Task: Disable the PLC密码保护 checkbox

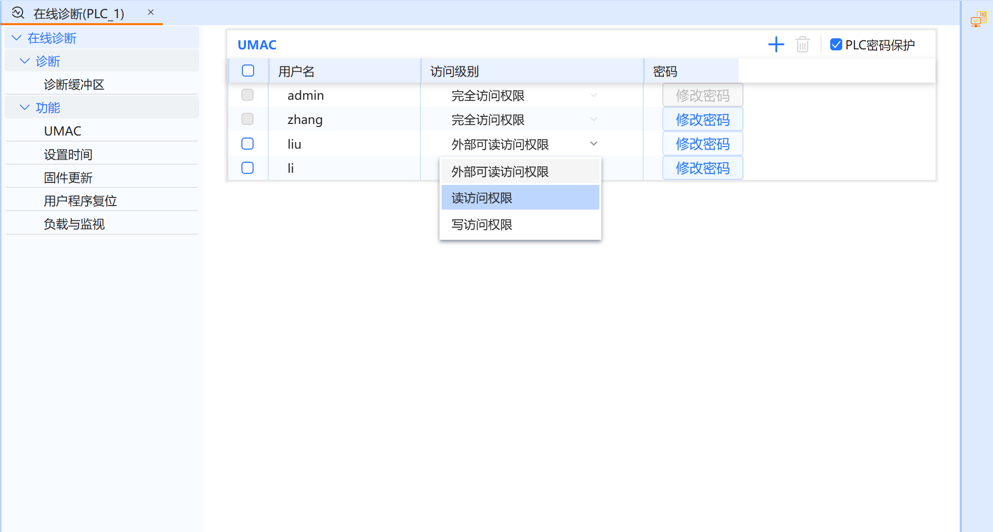Action: [836, 44]
